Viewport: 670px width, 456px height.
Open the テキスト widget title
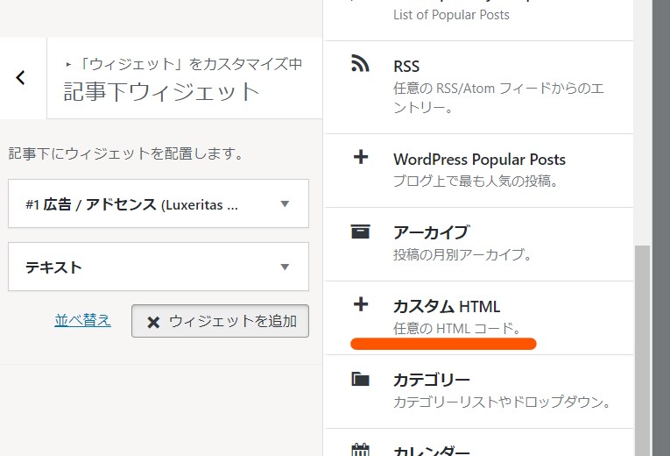coord(53,267)
